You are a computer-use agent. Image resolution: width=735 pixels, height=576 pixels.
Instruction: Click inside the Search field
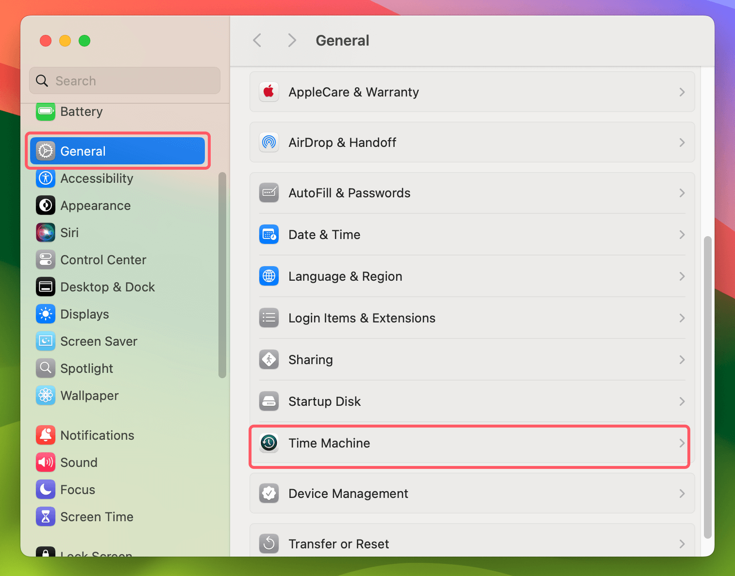pyautogui.click(x=124, y=80)
